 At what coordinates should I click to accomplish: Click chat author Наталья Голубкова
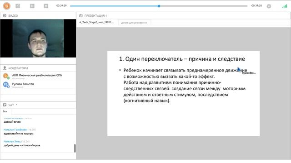(x=15, y=129)
